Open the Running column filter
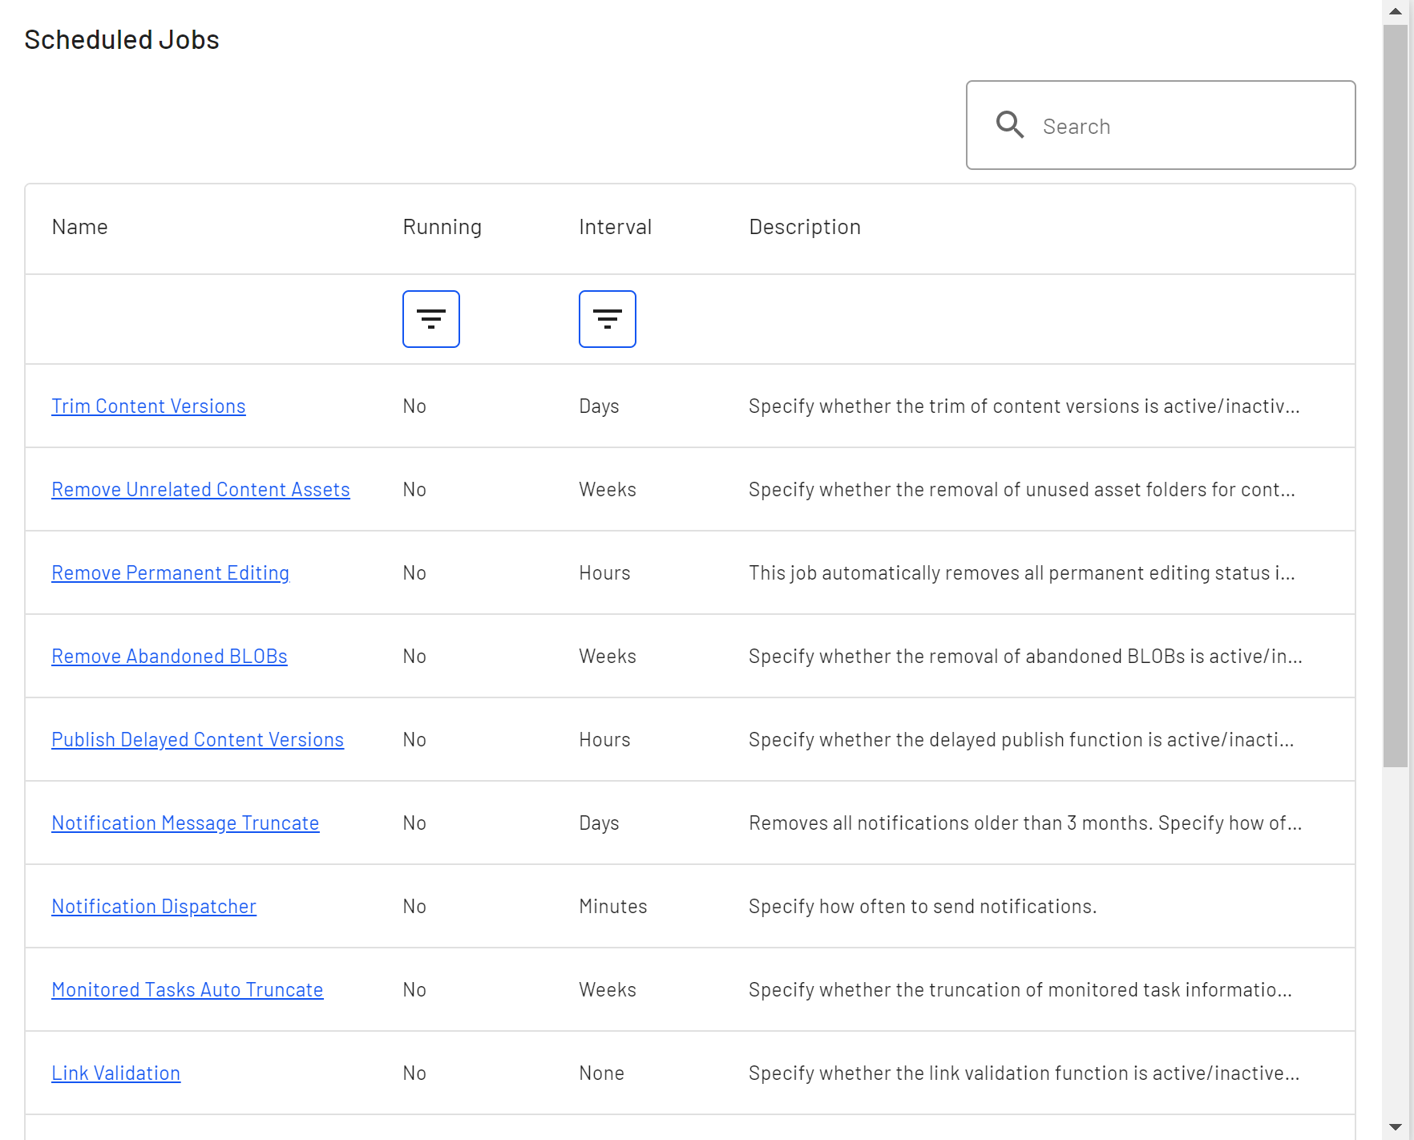 pos(430,319)
